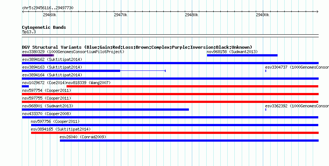Click the blue nsv968901 gain bar
329x166 pixels.
[x=105, y=110]
